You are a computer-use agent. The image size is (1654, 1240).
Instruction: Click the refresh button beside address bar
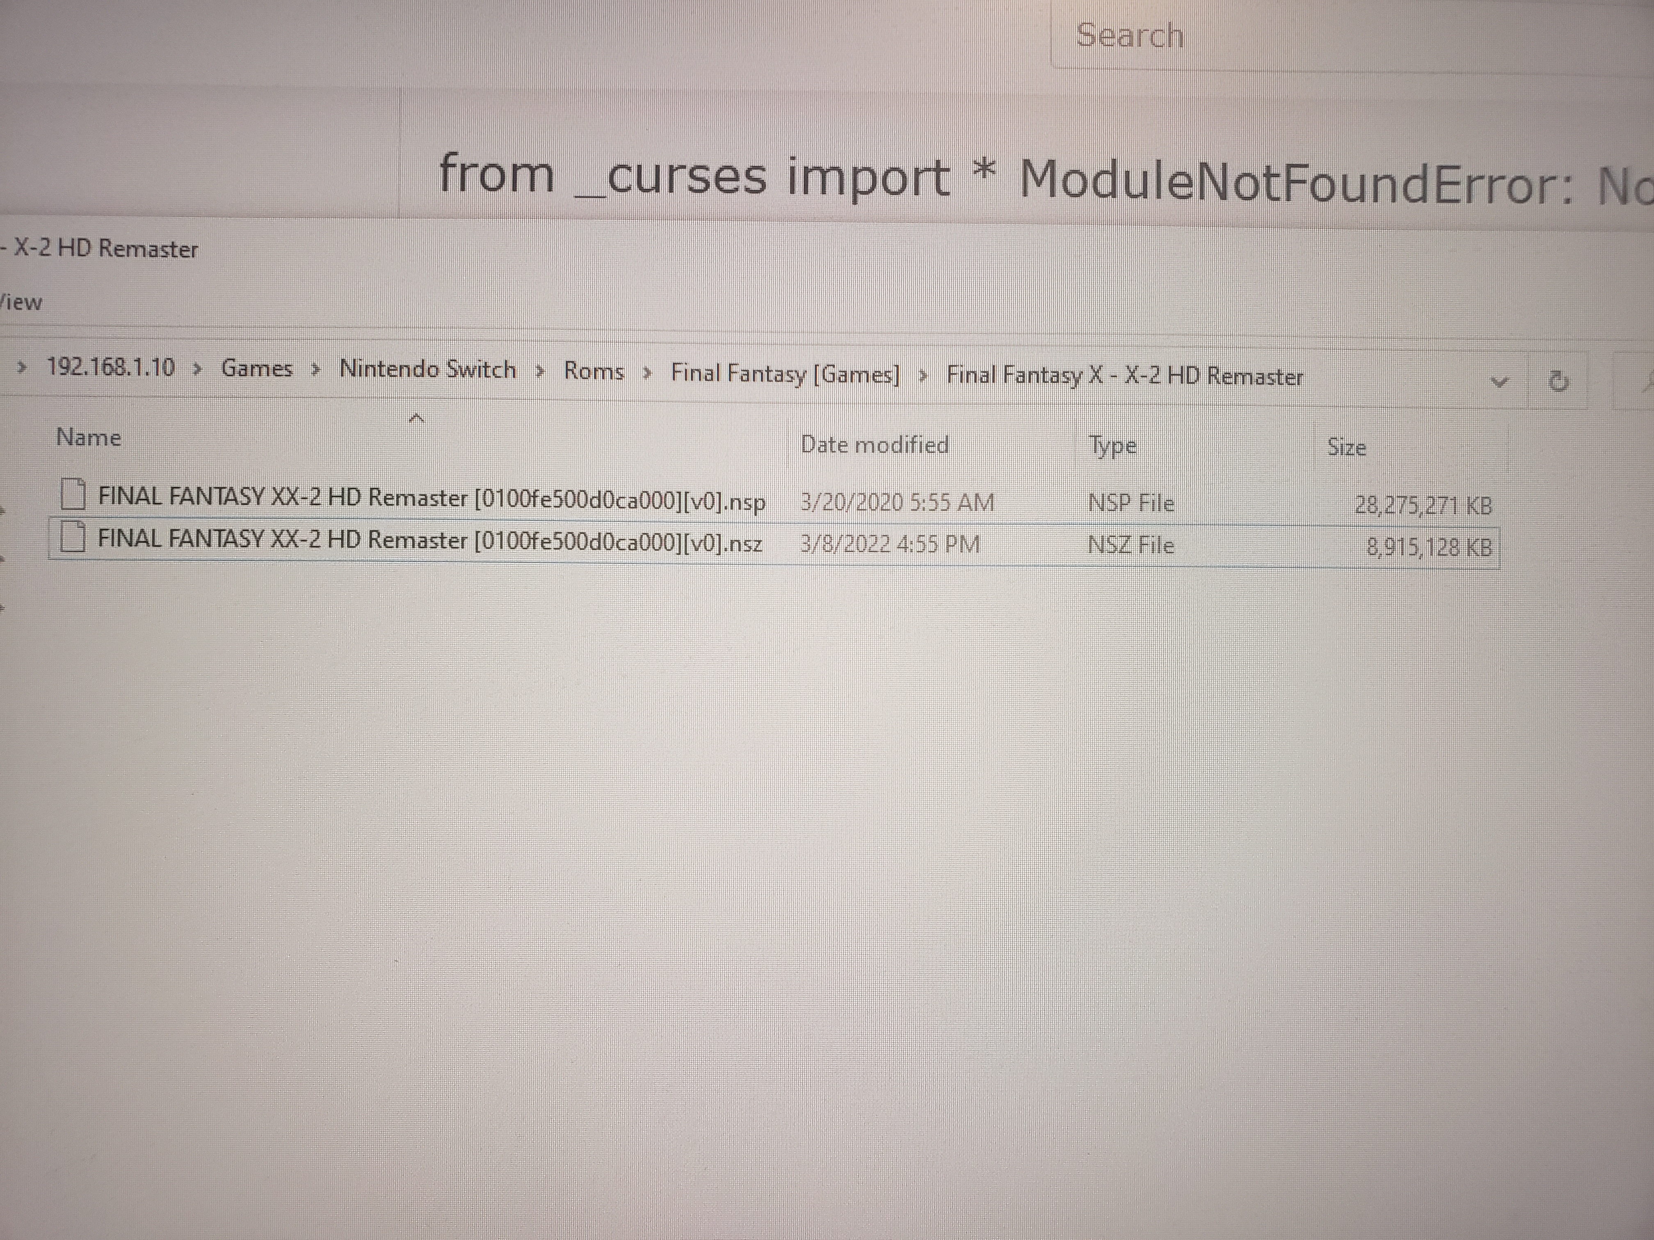coord(1558,382)
